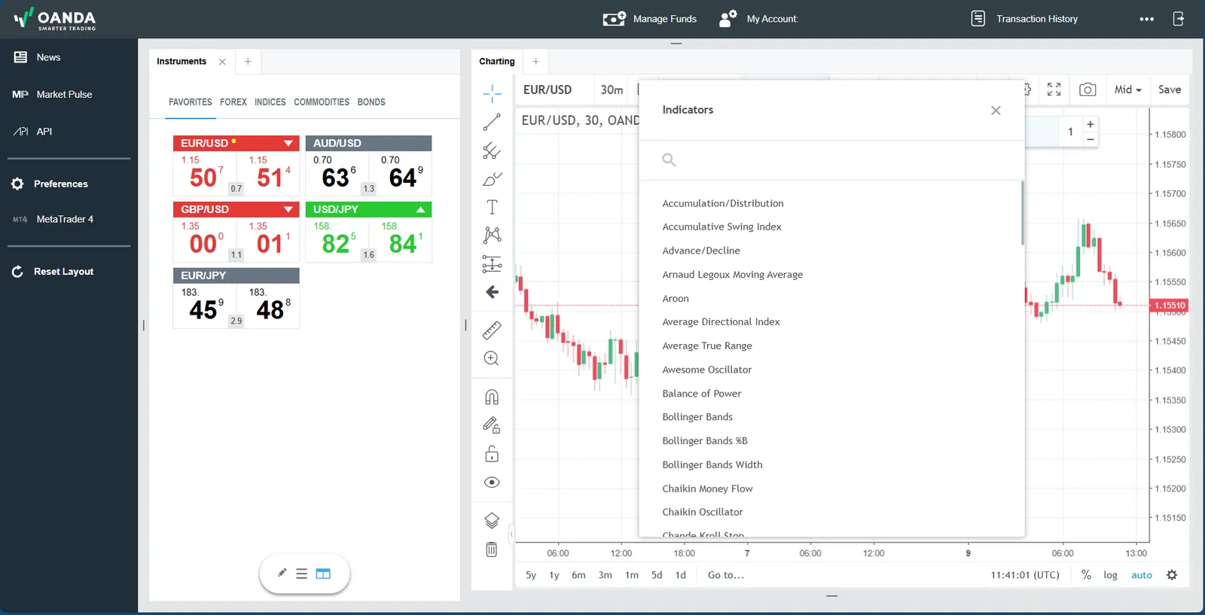Set chart range to 5y
Image resolution: width=1205 pixels, height=615 pixels.
coord(531,575)
